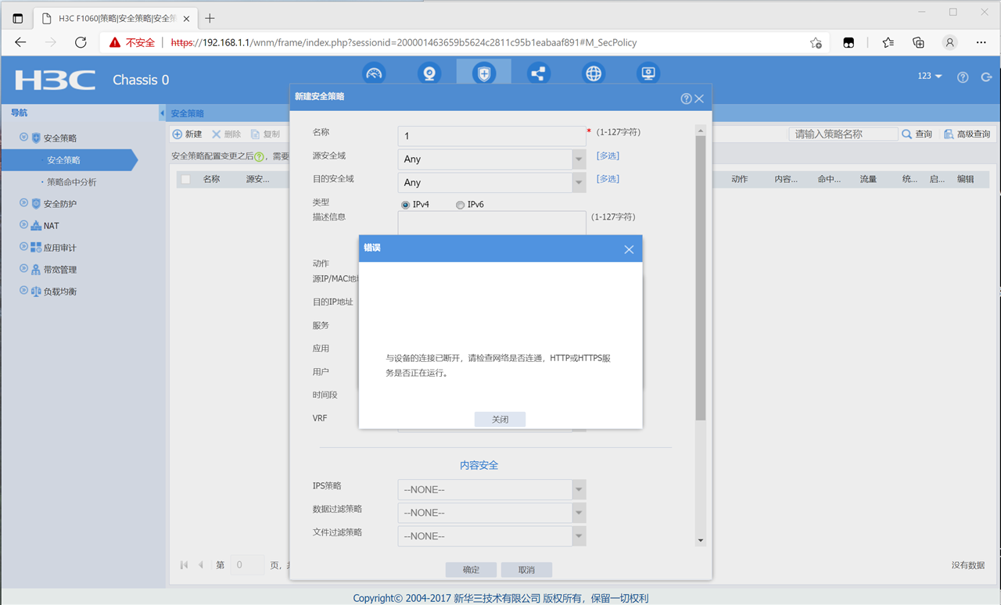1001x605 pixels.
Task: Close the 错误 popup with X icon
Action: click(629, 249)
